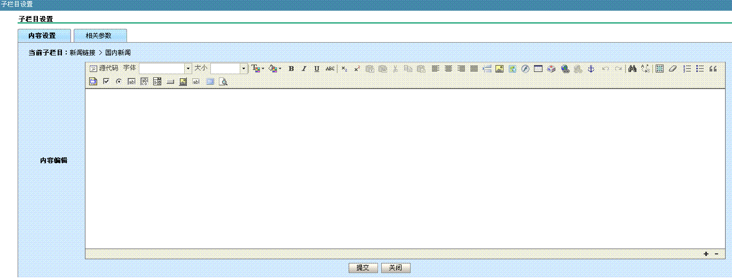The width and height of the screenshot is (732, 280).
Task: Insert an image using the picture icon
Action: tap(500, 69)
